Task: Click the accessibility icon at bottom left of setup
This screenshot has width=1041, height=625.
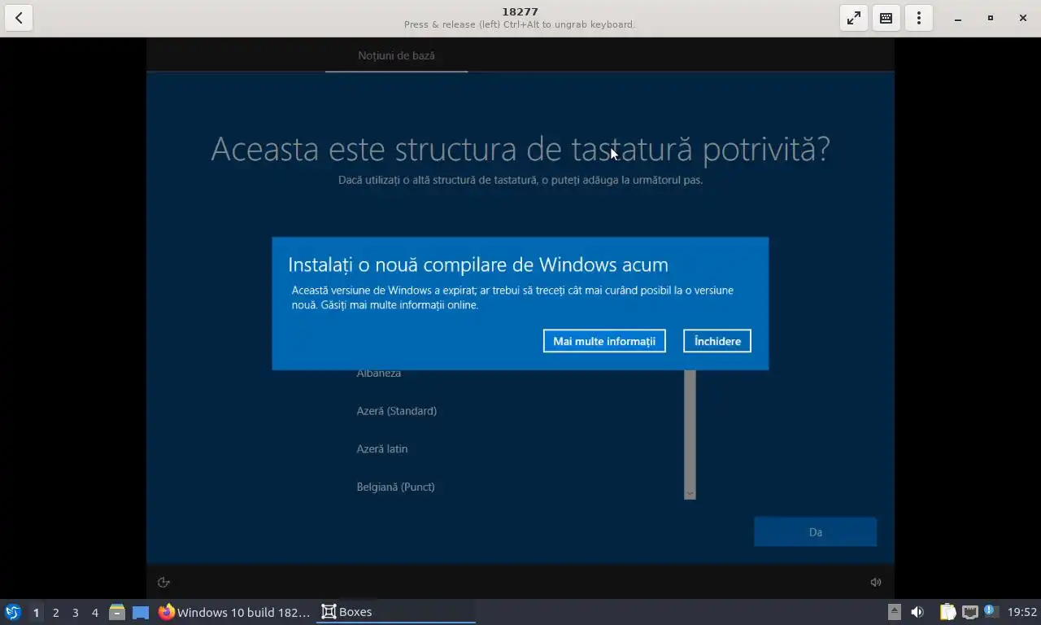Action: (163, 582)
